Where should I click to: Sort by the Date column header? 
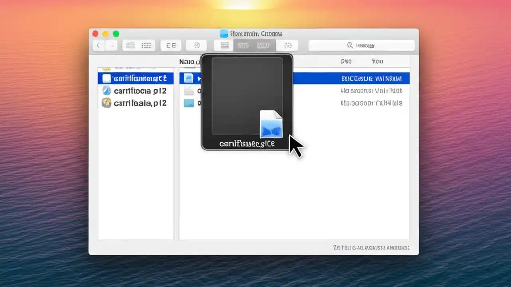click(x=346, y=61)
